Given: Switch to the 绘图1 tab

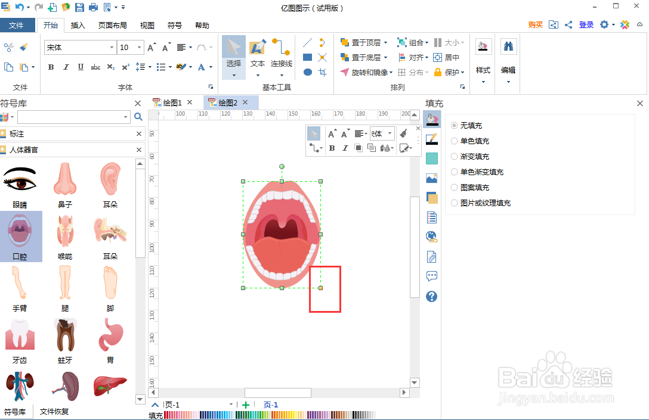Looking at the screenshot, I should [171, 102].
